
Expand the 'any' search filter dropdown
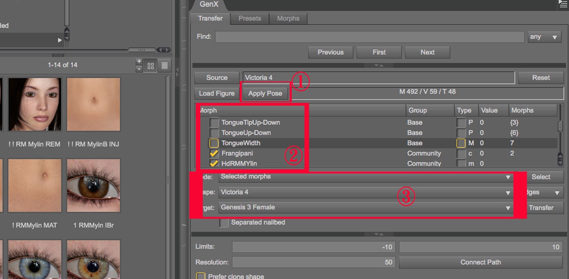[544, 37]
